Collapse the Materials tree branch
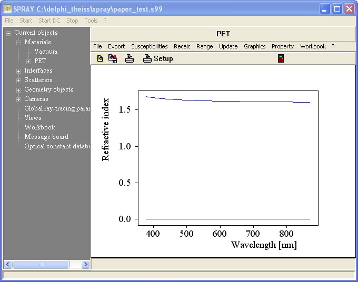 point(19,43)
